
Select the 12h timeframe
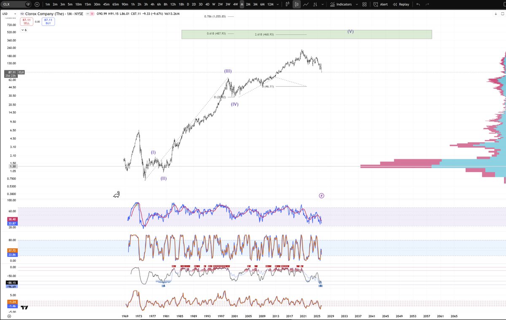pyautogui.click(x=173, y=4)
